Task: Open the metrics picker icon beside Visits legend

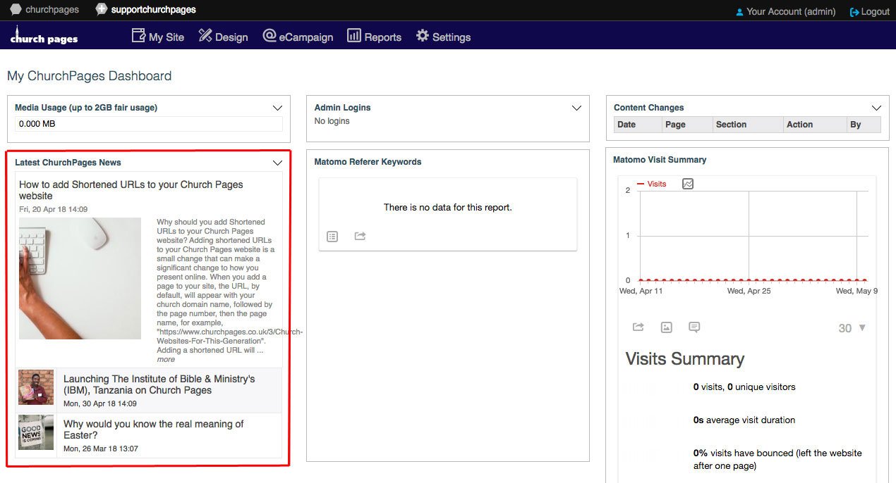Action: [x=688, y=184]
